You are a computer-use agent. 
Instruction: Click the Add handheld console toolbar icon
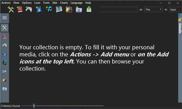(x=59, y=9)
